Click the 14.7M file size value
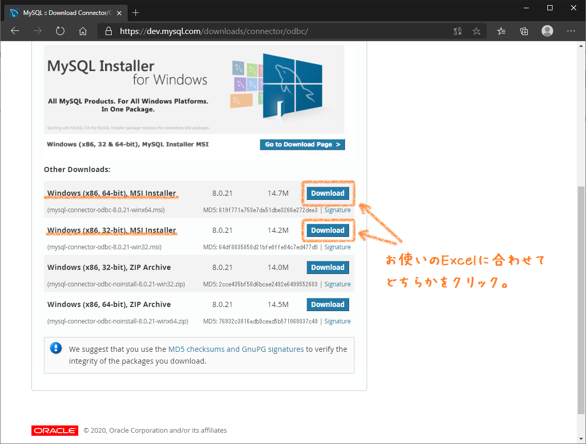The height and width of the screenshot is (444, 586). pyautogui.click(x=278, y=193)
